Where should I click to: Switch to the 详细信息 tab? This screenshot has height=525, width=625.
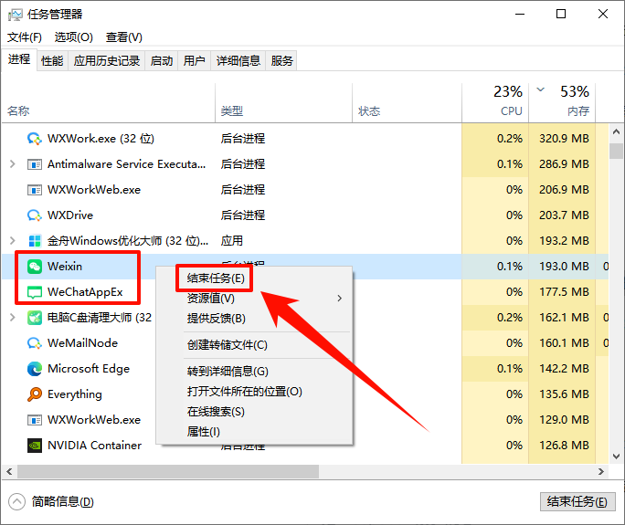pyautogui.click(x=238, y=61)
